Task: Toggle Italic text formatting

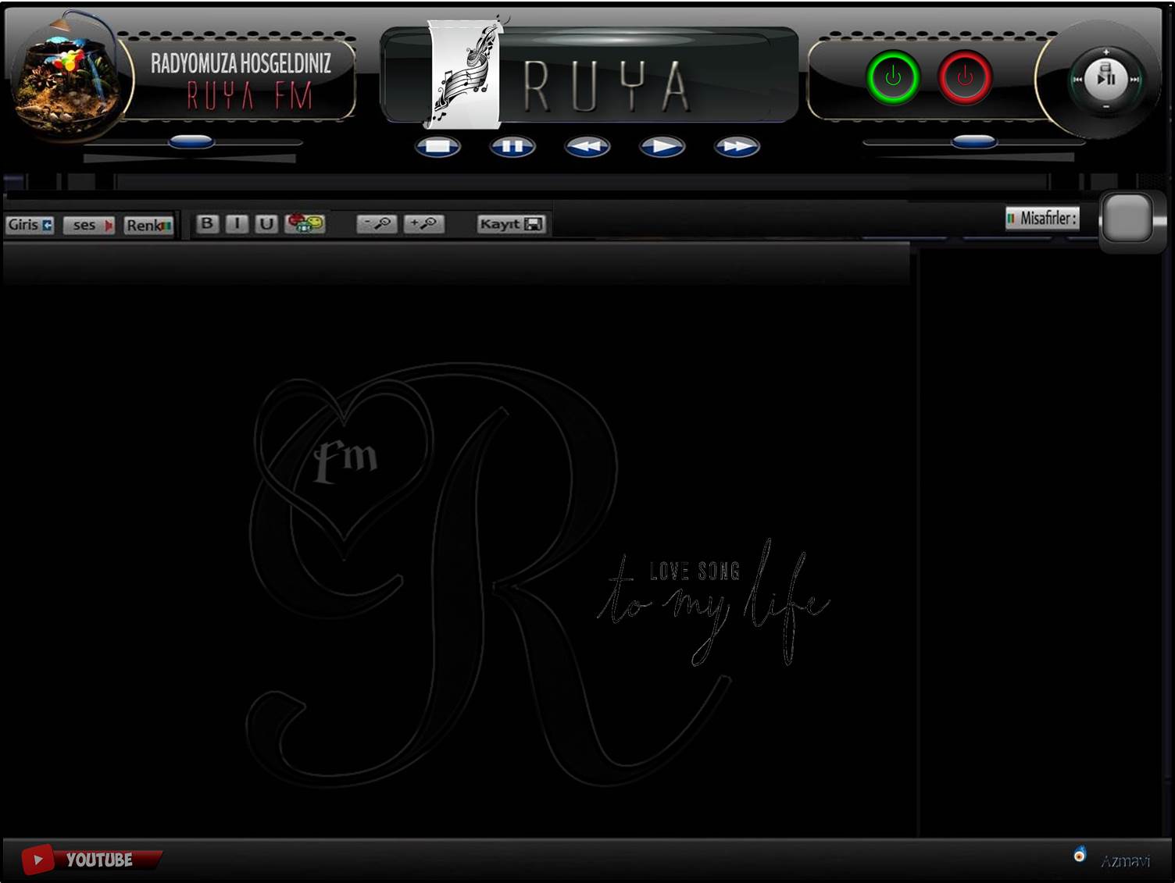Action: pos(237,223)
